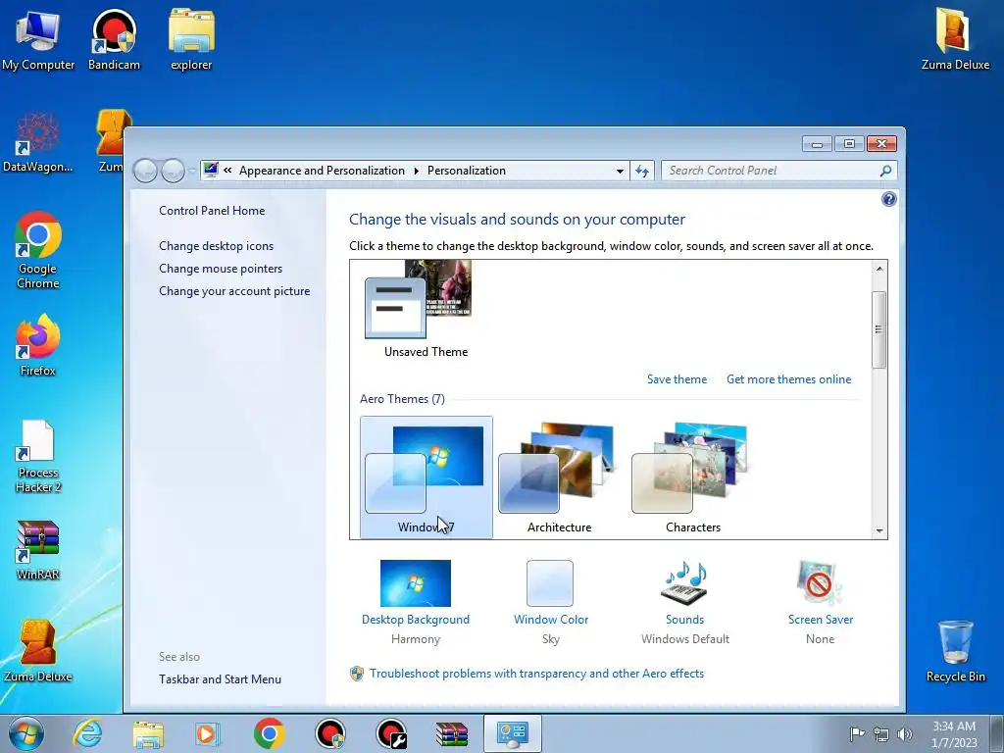This screenshot has width=1004, height=753.
Task: Select the Windows 7 Aero theme
Action: (426, 477)
